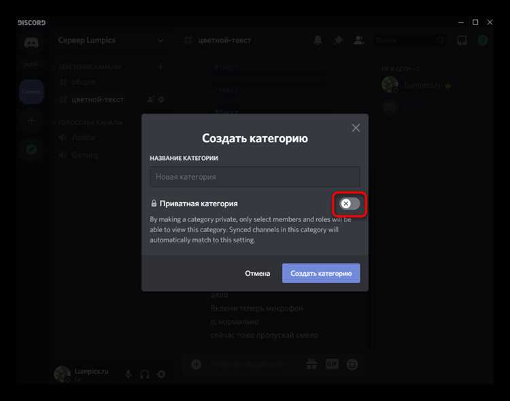
Task: Click the Lumpics.ru user avatar at bottom
Action: click(x=62, y=374)
